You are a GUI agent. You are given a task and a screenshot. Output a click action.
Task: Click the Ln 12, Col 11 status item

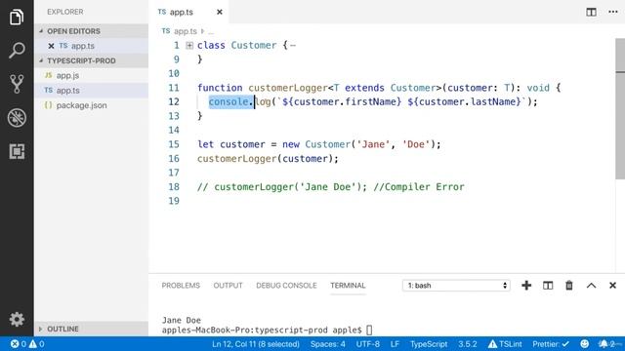(x=256, y=344)
